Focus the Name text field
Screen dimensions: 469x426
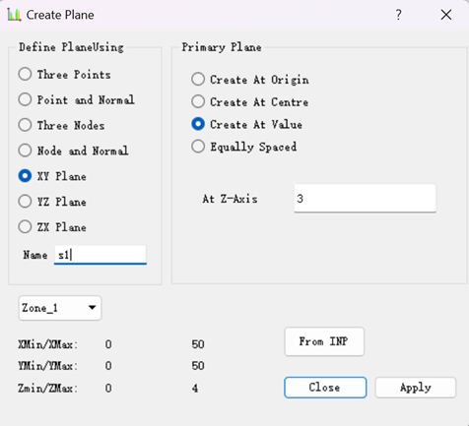(100, 255)
